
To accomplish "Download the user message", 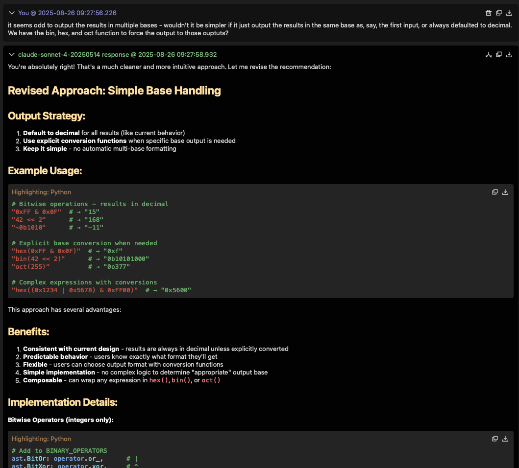I will pyautogui.click(x=509, y=13).
